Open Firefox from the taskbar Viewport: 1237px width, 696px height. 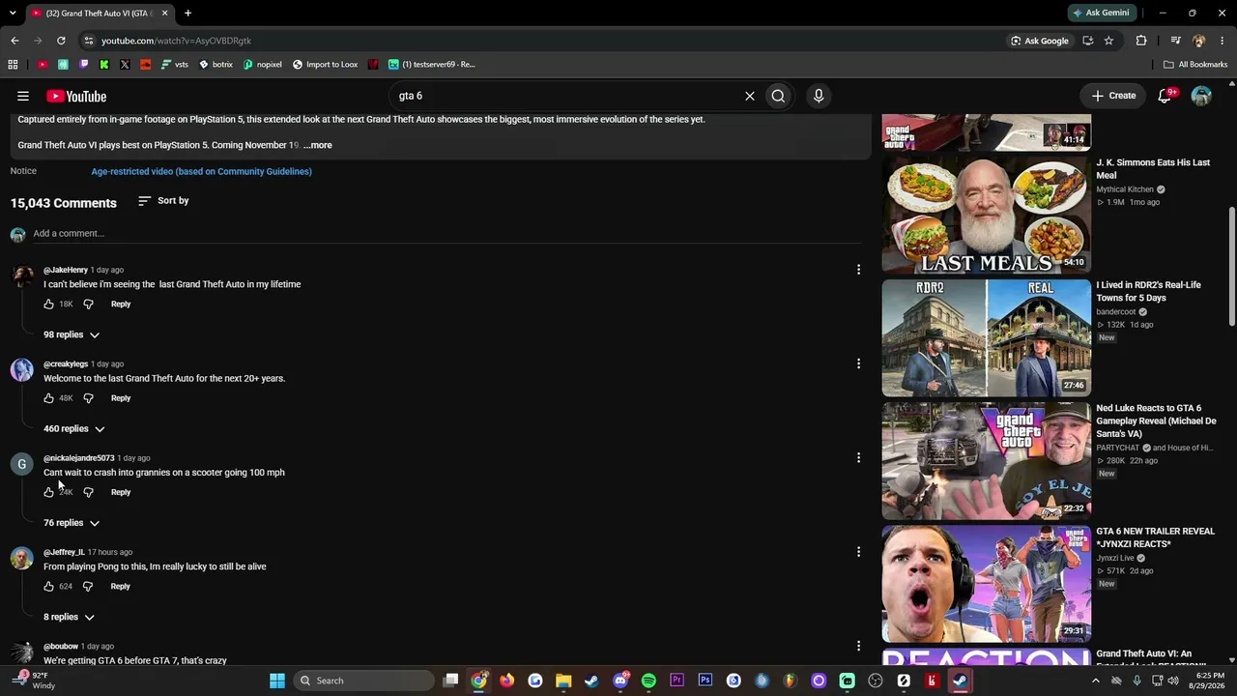point(507,681)
